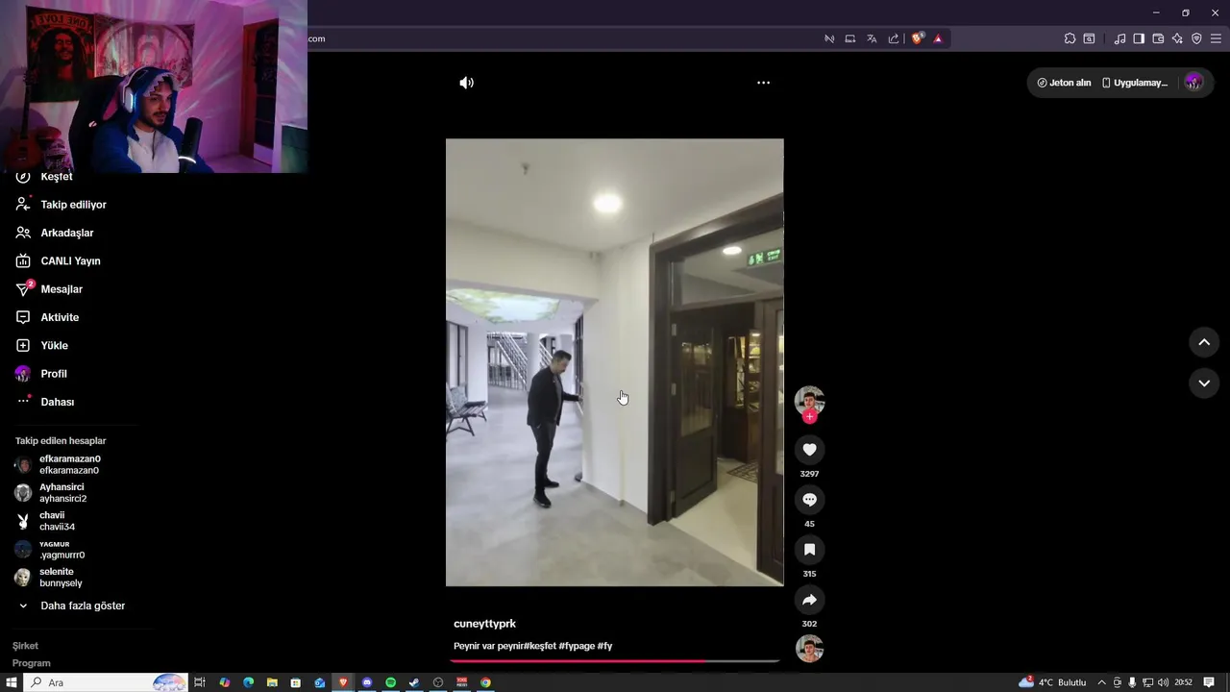
Task: Open Brave Wallet icon
Action: [1158, 38]
